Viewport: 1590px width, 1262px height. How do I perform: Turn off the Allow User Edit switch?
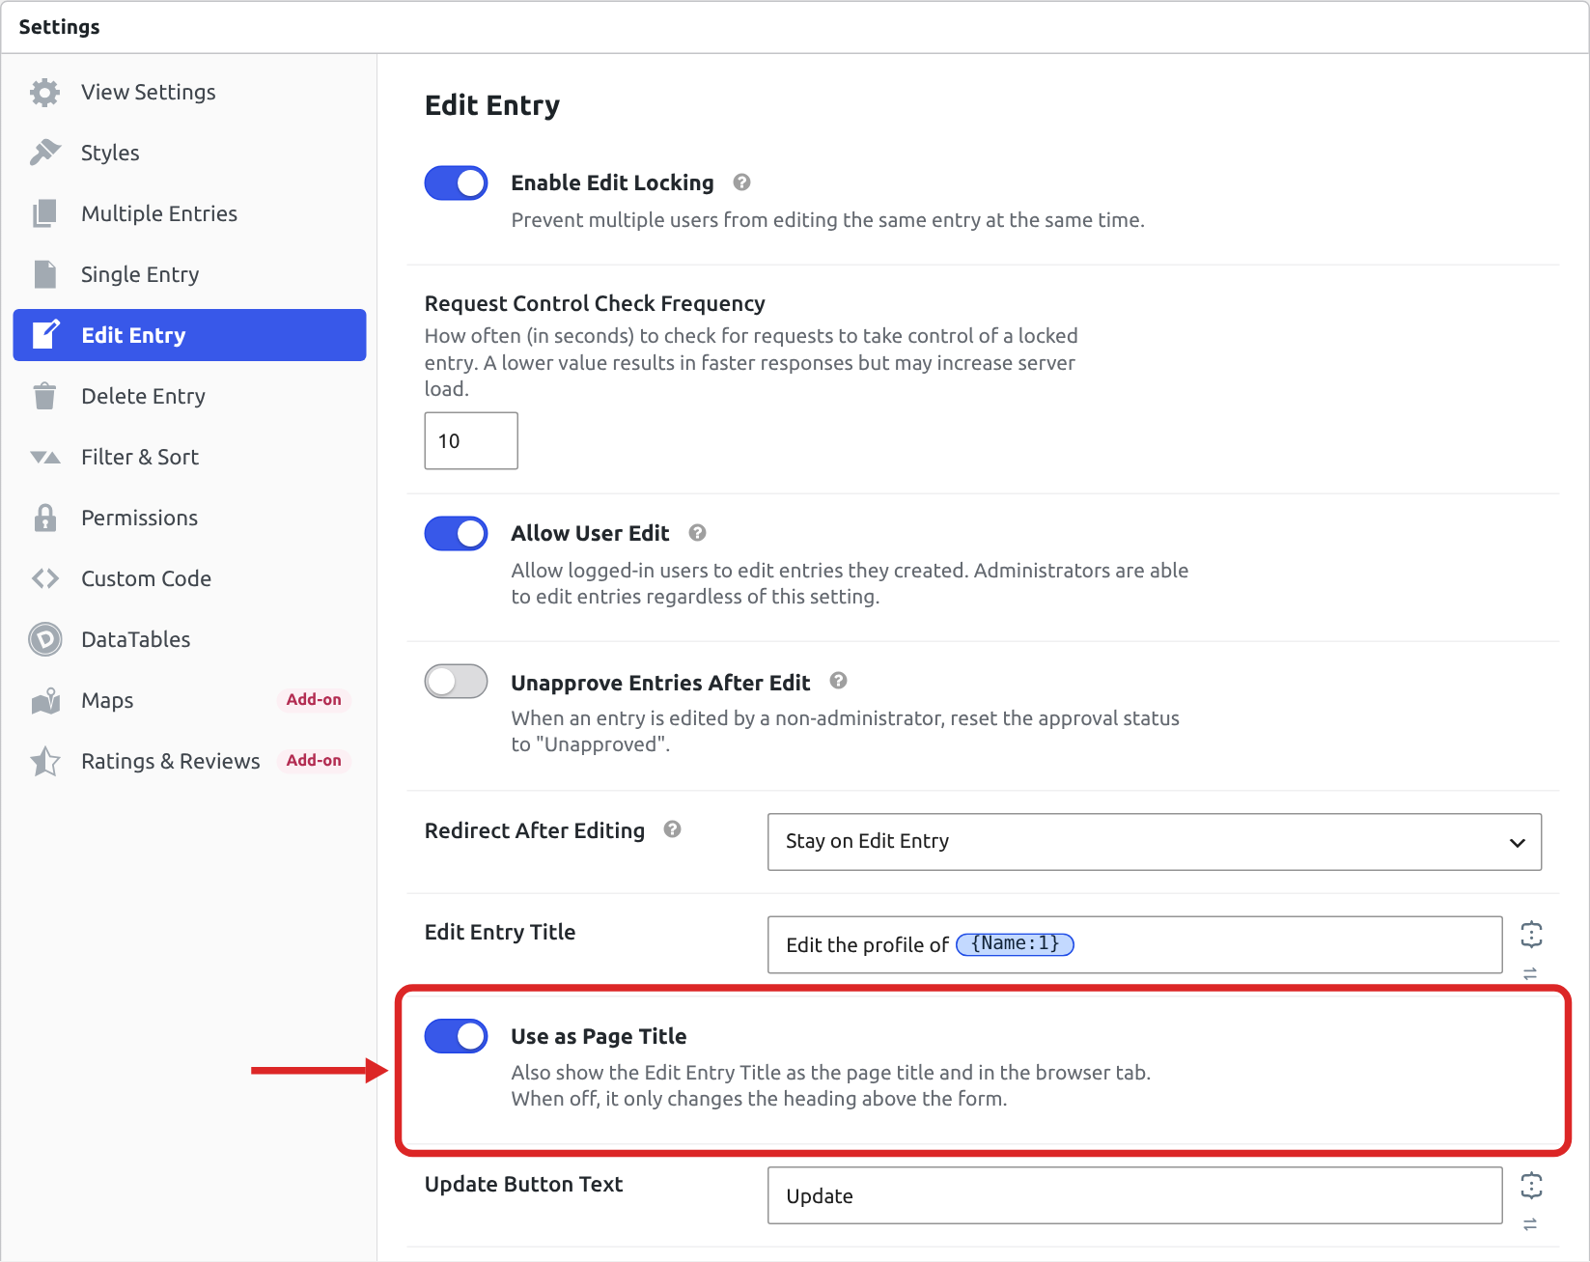(456, 533)
